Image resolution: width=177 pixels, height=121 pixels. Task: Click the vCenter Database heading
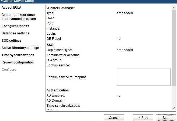[61, 8]
